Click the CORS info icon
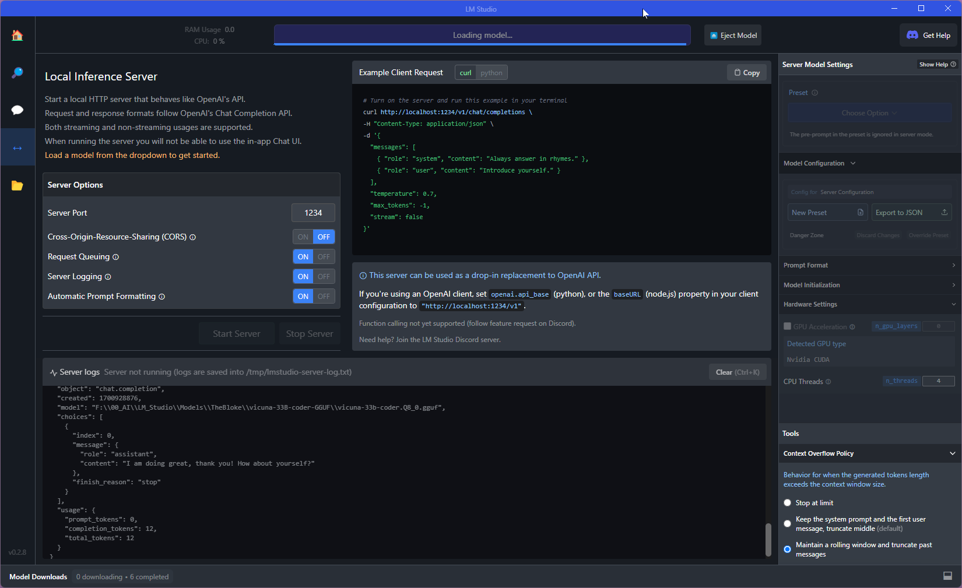Screen dimensions: 962x588 [x=193, y=237]
